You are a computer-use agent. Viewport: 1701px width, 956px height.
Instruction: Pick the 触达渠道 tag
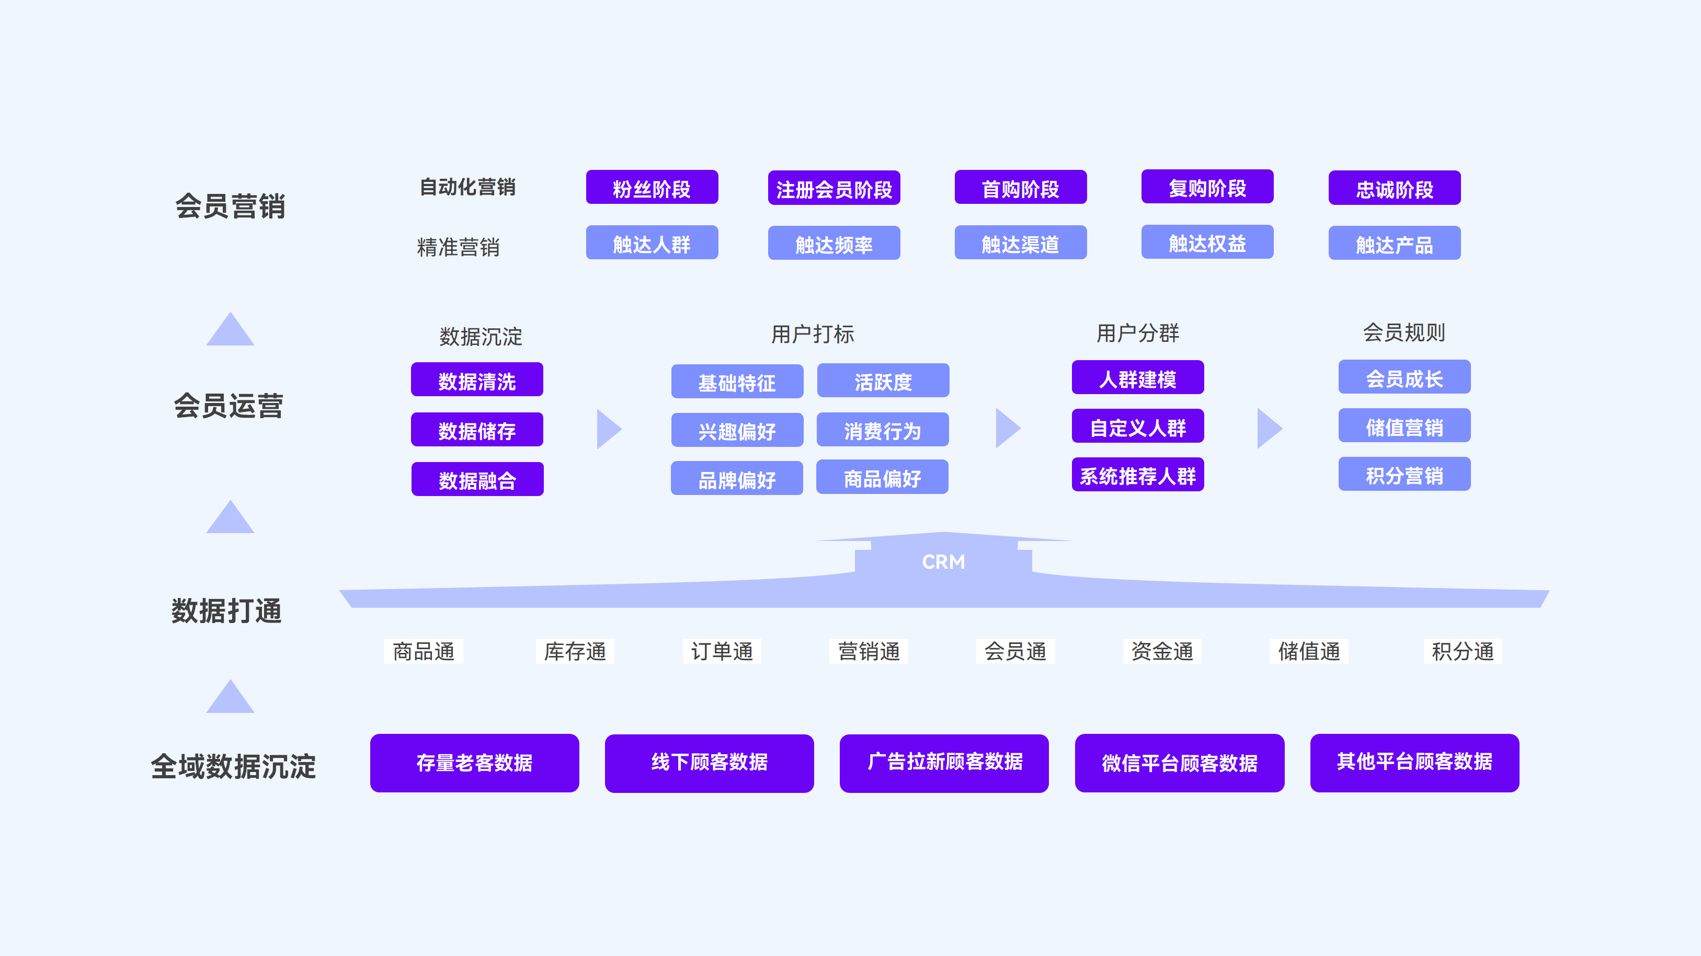1020,243
